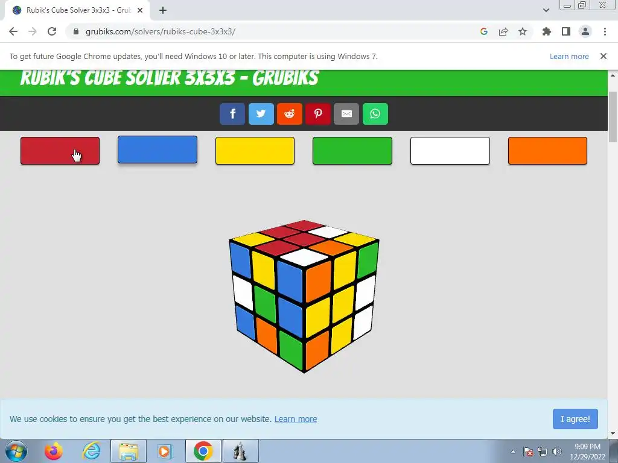Screen dimensions: 618x463
Task: Go back in Chrome
Action: tap(13, 31)
